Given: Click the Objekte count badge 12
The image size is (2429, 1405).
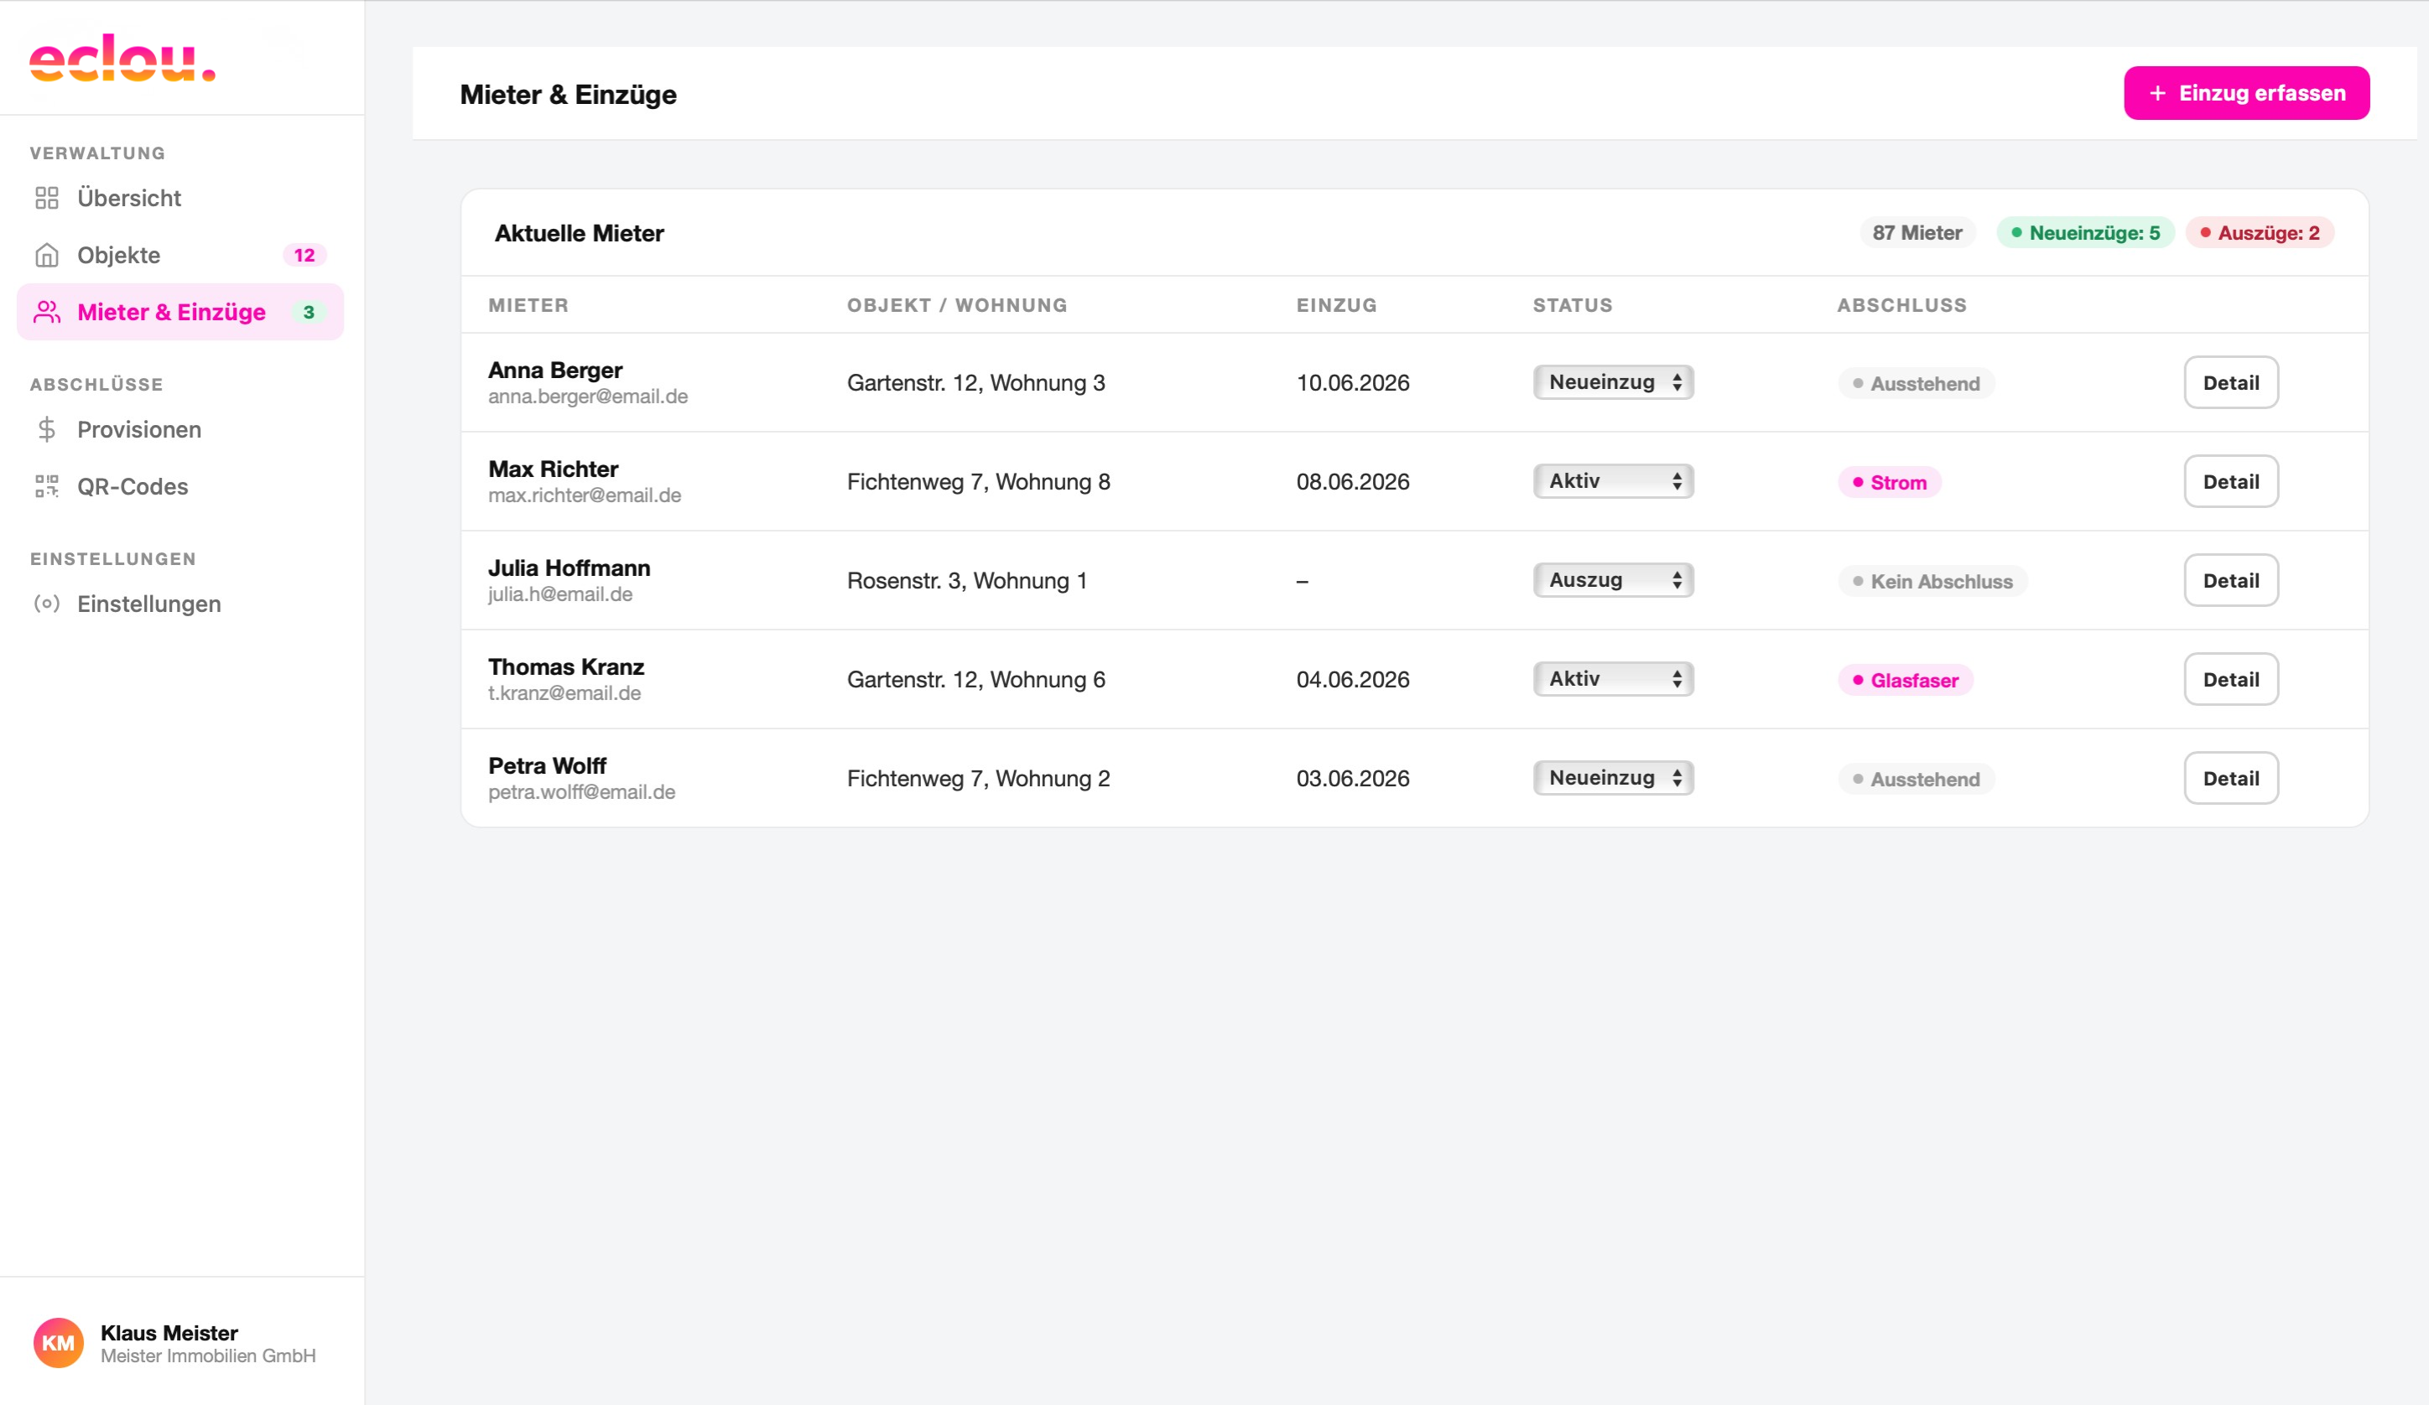Looking at the screenshot, I should click(304, 254).
